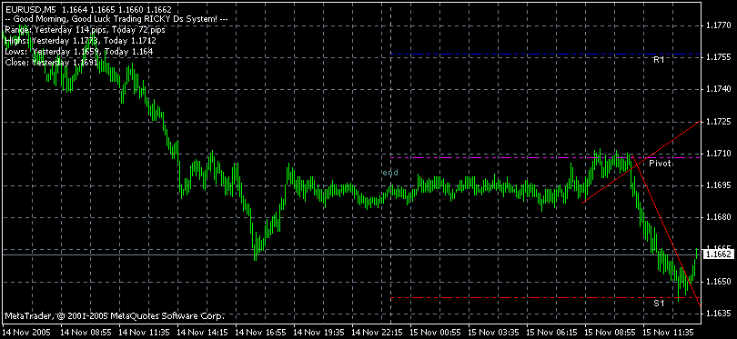
Task: Click the 'Highs: Yesterday' info line
Action: 80,40
